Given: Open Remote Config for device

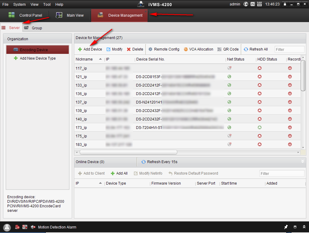Looking at the screenshot, I should pos(164,49).
